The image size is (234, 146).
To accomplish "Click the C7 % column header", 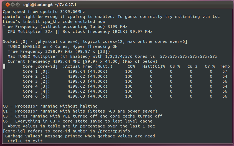I will point(210,66).
